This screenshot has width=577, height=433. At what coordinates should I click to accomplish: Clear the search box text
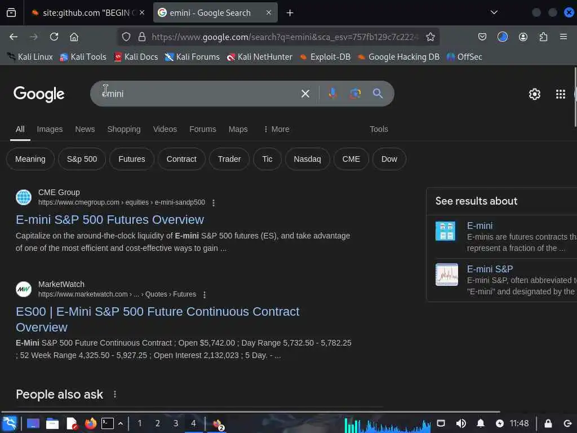305,94
